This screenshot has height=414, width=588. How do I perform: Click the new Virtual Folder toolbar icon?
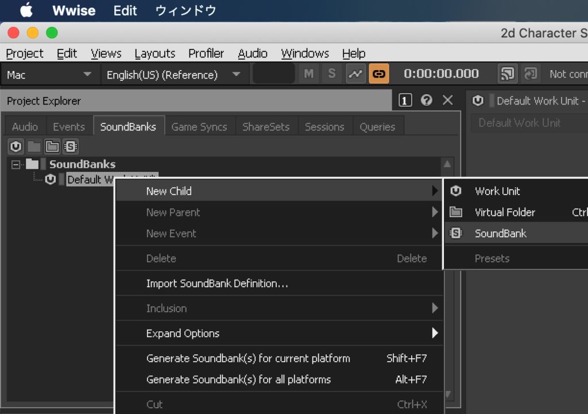[52, 146]
